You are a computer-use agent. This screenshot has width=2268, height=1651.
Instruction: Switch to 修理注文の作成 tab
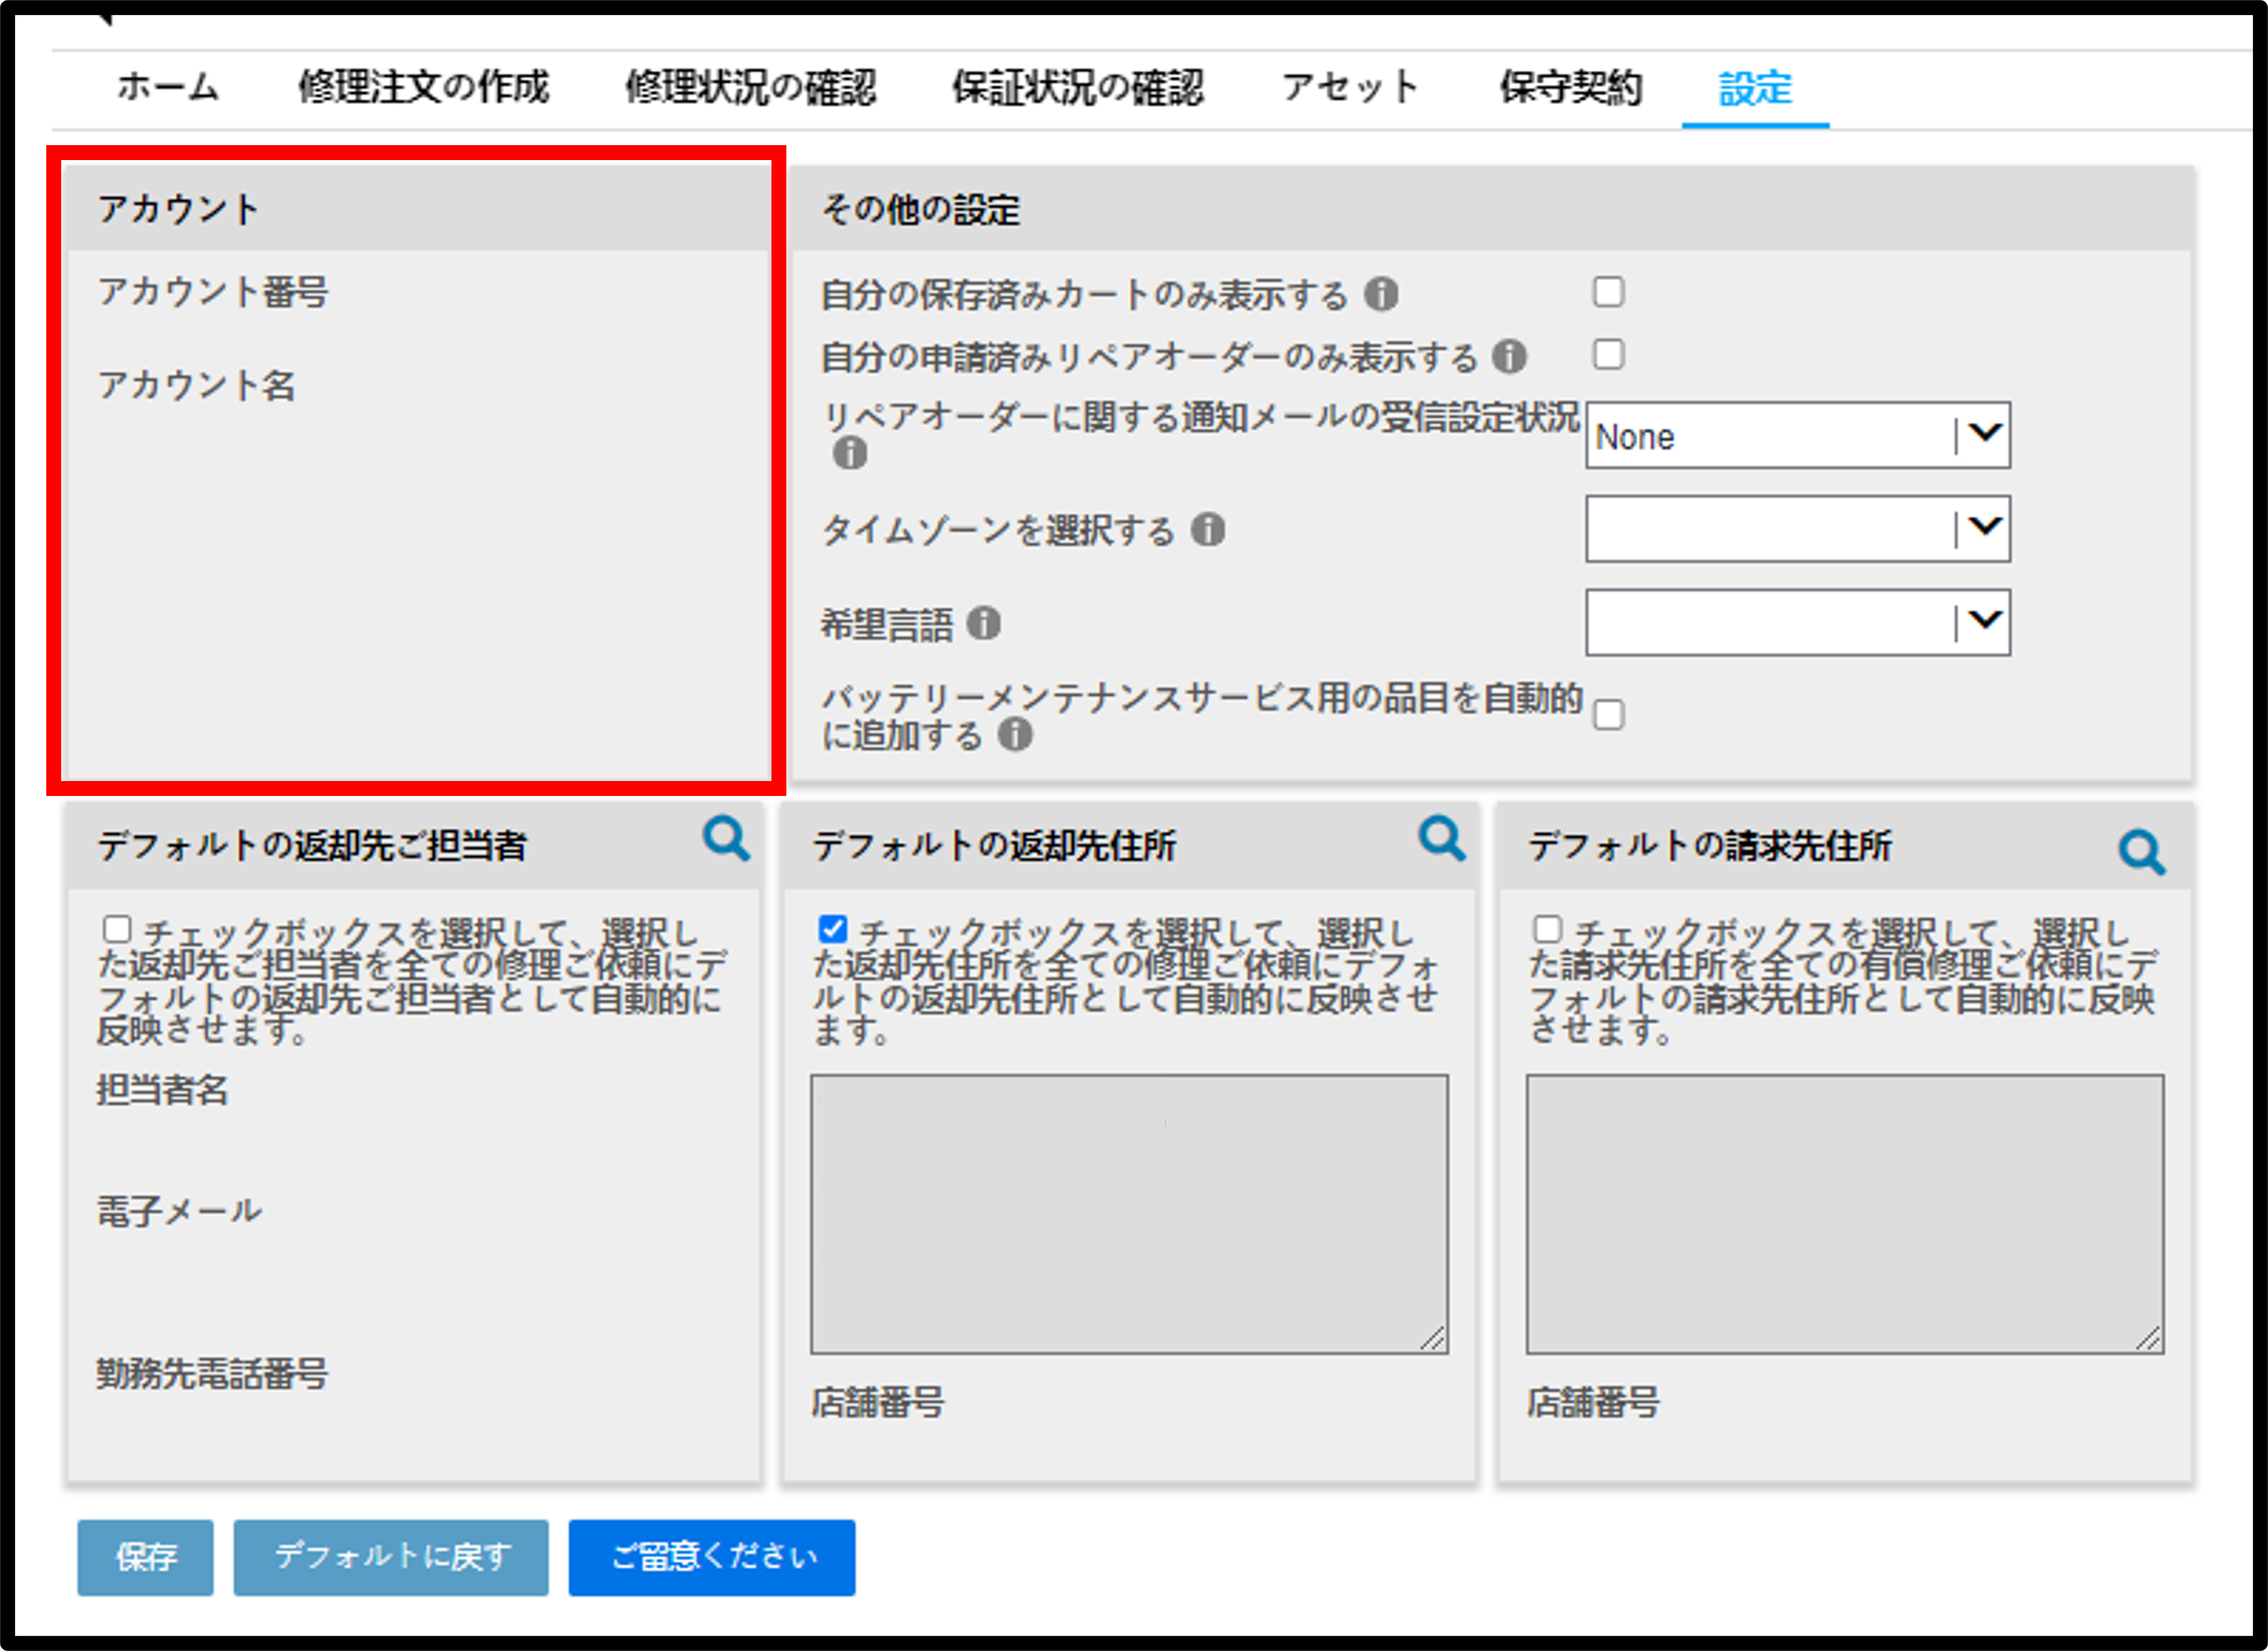pos(424,87)
